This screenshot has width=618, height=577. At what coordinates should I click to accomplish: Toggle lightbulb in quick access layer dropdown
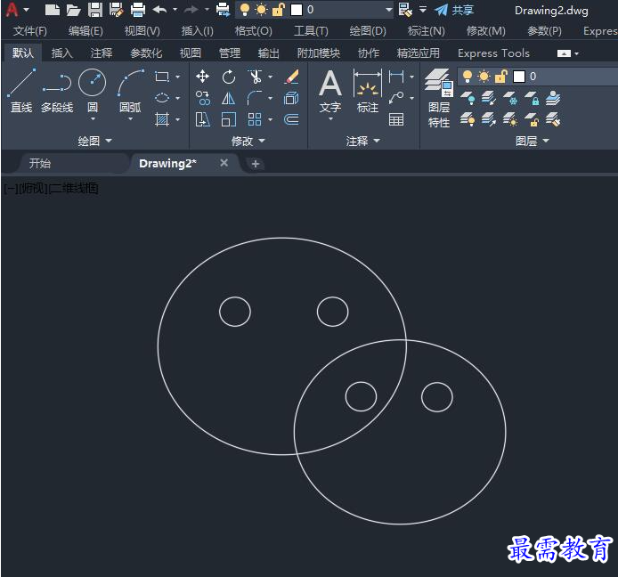click(x=245, y=10)
